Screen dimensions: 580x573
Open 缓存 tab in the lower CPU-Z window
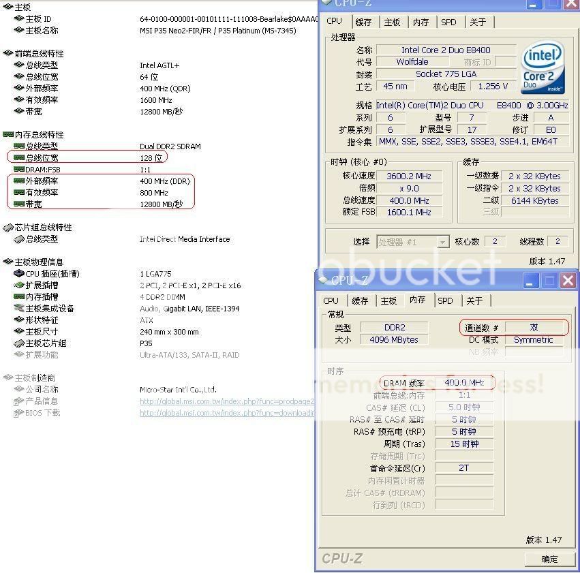pos(360,300)
